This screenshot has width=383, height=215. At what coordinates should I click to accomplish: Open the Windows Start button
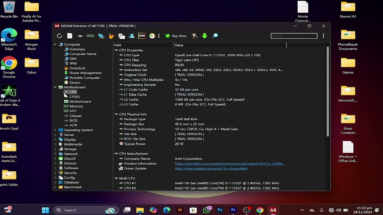[x=45, y=210]
